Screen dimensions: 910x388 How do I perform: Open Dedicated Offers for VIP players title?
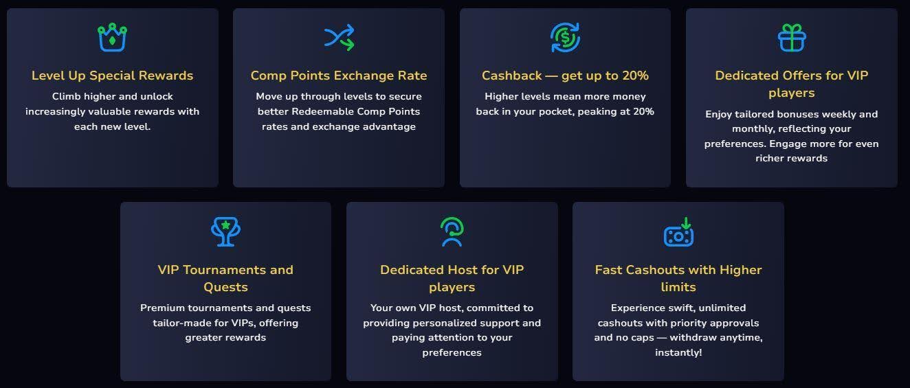pyautogui.click(x=792, y=84)
